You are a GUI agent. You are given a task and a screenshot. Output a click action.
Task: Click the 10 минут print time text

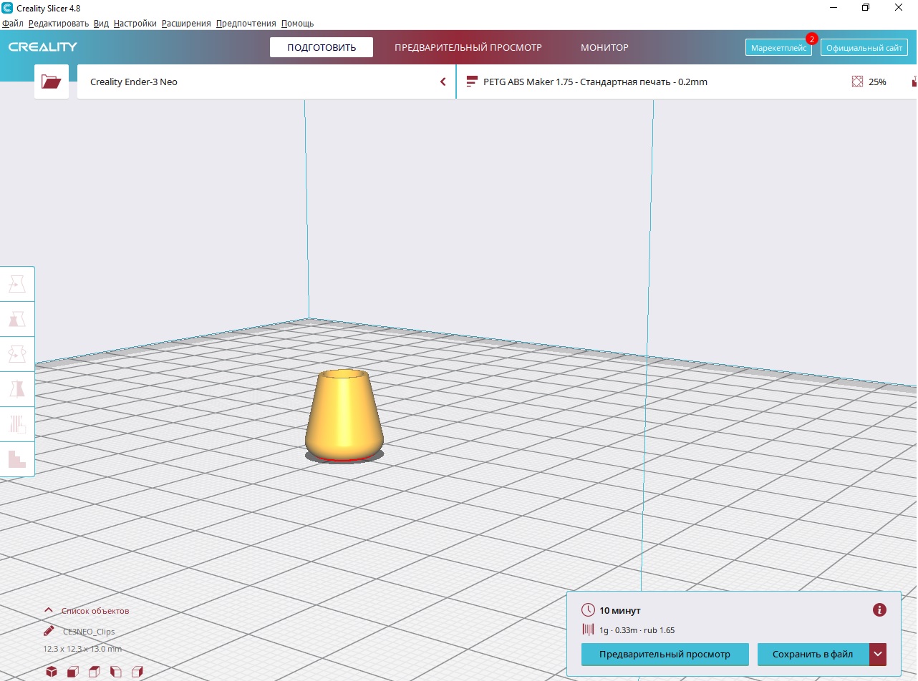point(620,610)
